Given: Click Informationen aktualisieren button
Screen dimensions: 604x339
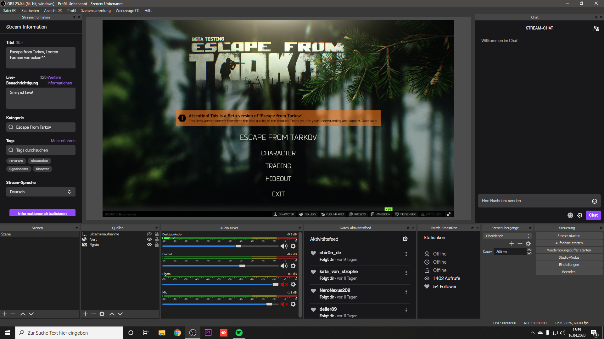Looking at the screenshot, I should 42,213.
